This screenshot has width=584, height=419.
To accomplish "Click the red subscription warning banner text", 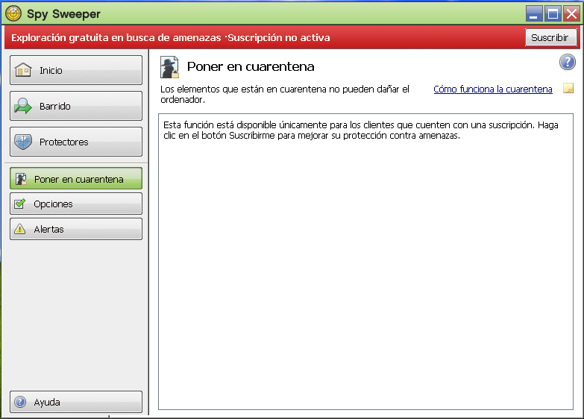I will point(171,37).
